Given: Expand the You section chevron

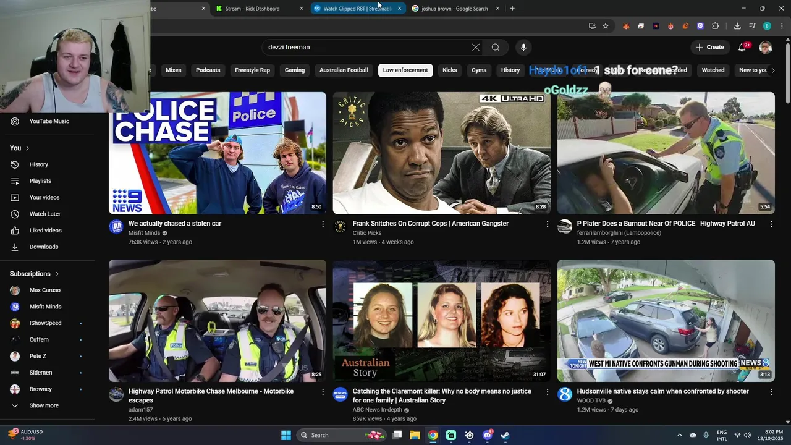Looking at the screenshot, I should tap(27, 148).
